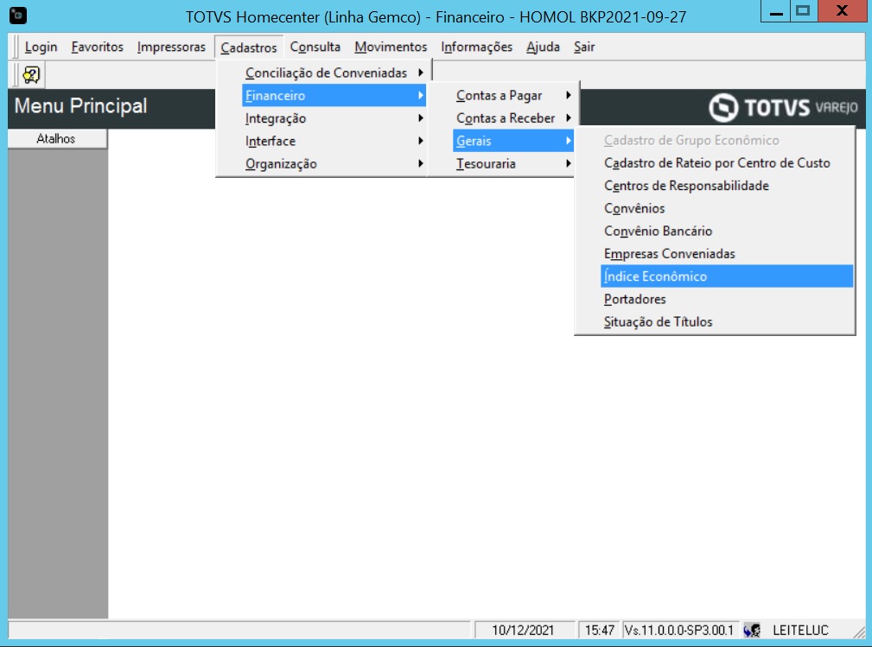
Task: Open the Favoritos menu
Action: click(98, 48)
